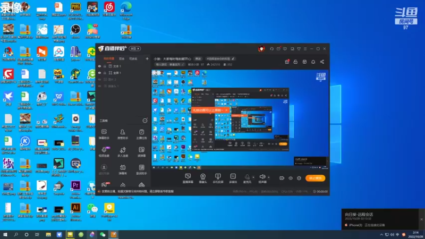Add the live screen capture source
Screen dimensions: 425x239
[188, 178]
